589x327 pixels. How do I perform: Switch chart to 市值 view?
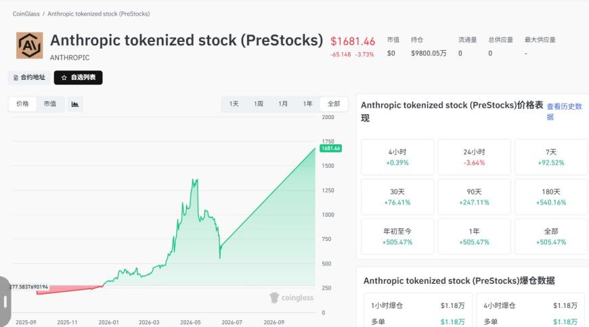(50, 104)
